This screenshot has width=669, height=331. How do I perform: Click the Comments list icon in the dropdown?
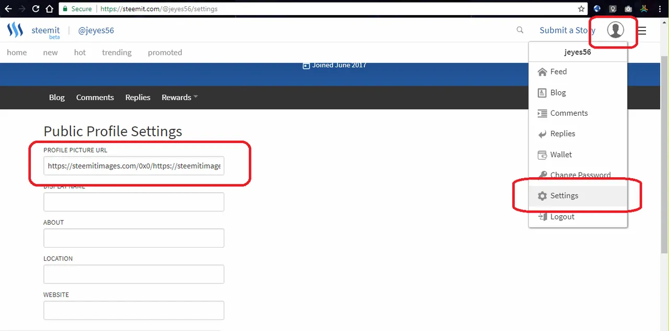point(542,113)
